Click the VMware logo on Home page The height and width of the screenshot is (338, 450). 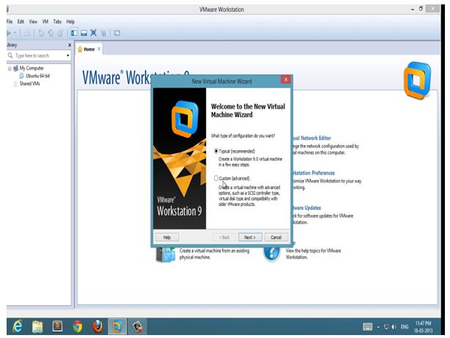point(417,80)
